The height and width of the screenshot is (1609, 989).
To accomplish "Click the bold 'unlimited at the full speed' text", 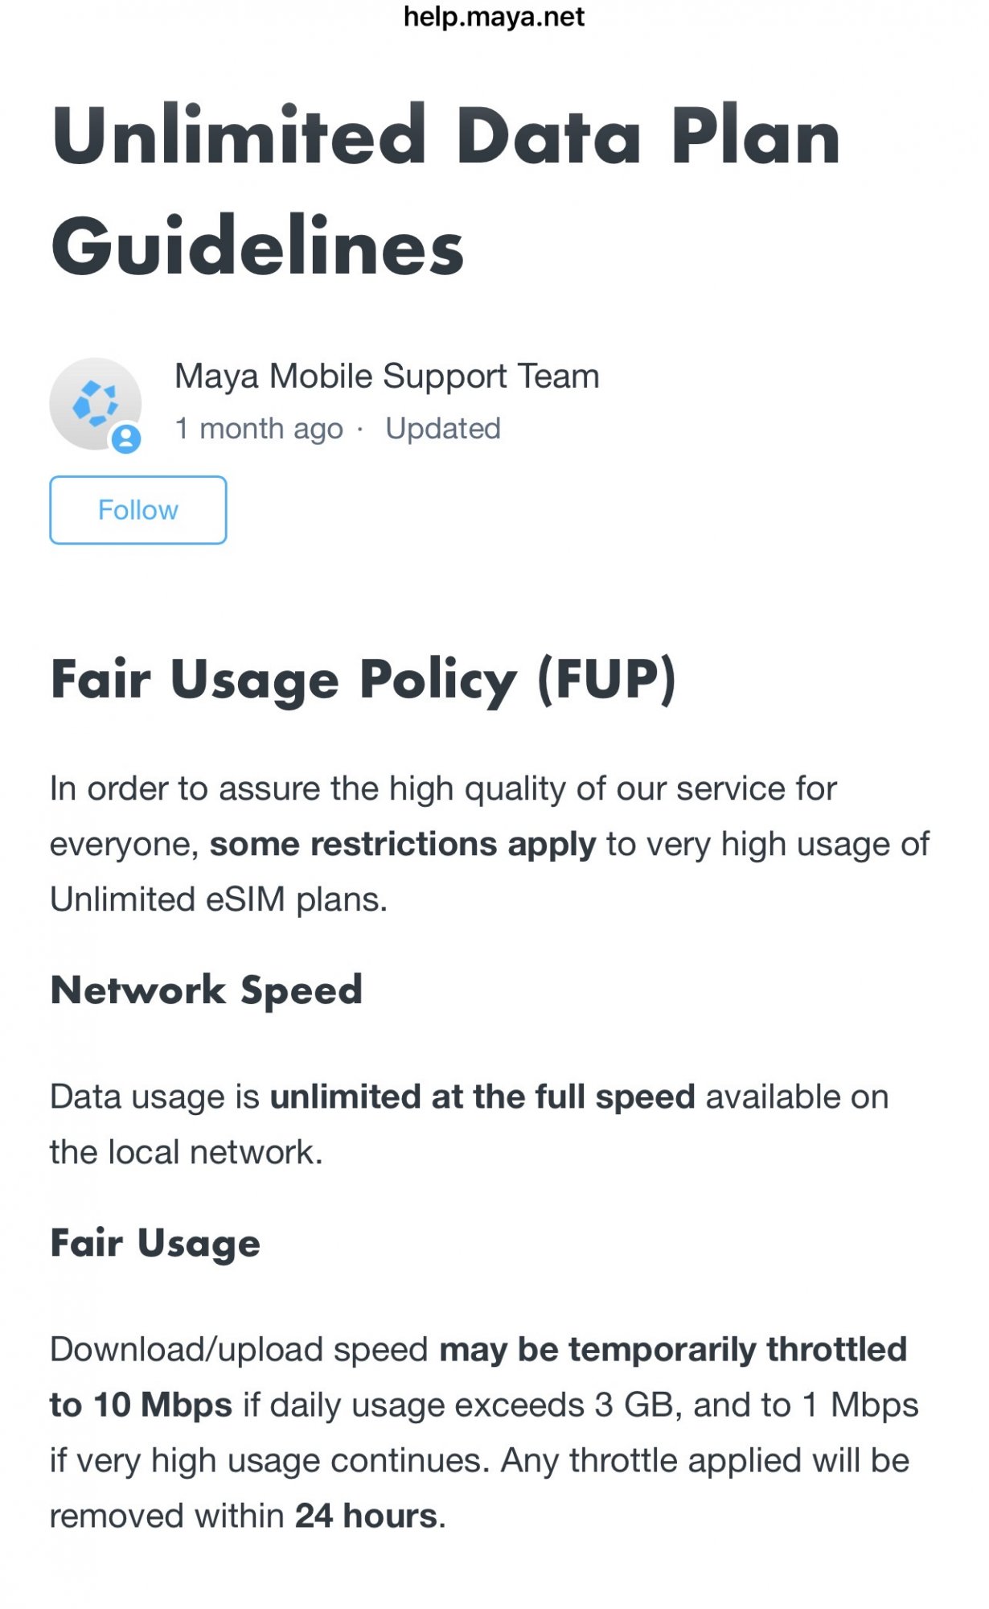I will point(482,1097).
